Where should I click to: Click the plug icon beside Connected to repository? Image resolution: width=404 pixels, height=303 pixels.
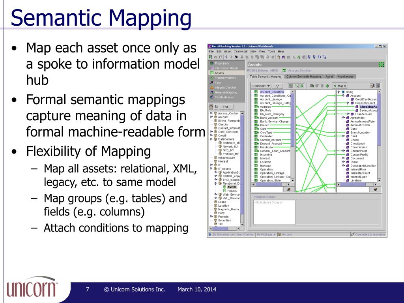pos(352,234)
